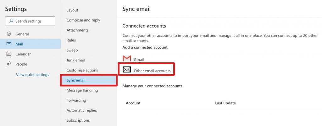Screen dimensions: 322x126
Task: Choose Customize actions menu item
Action: [x=82, y=70]
